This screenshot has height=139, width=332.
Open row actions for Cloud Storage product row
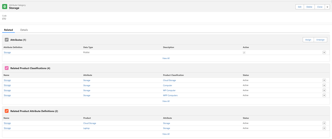click(324, 123)
